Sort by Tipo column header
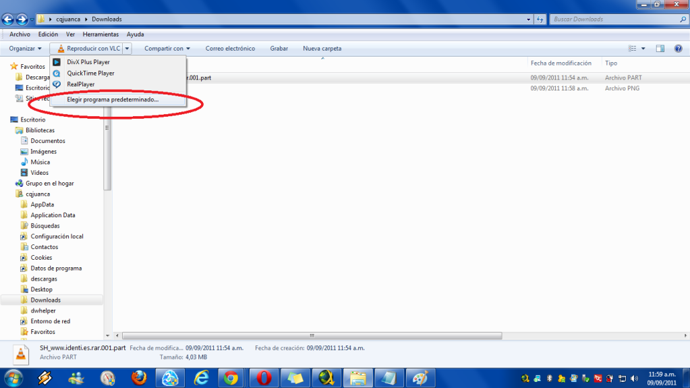690x388 pixels. click(x=611, y=63)
